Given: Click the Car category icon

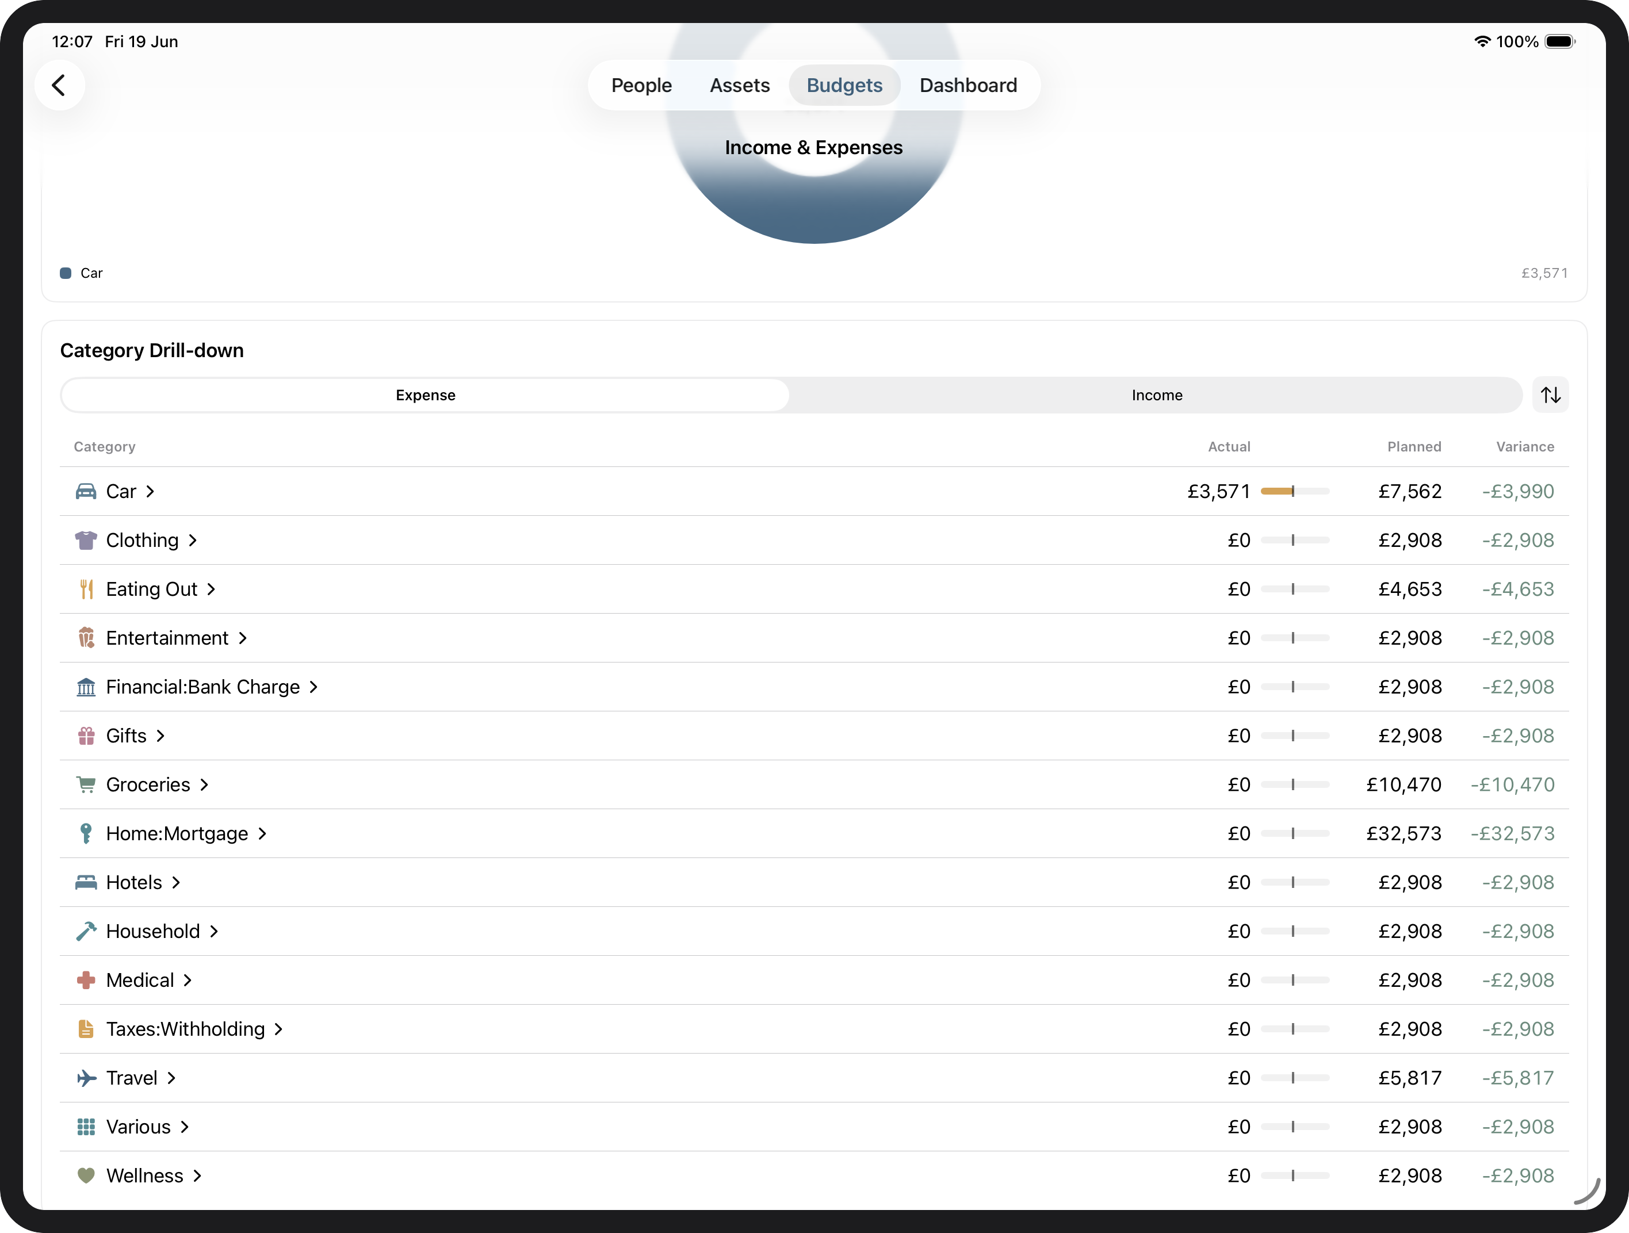Looking at the screenshot, I should coord(86,492).
